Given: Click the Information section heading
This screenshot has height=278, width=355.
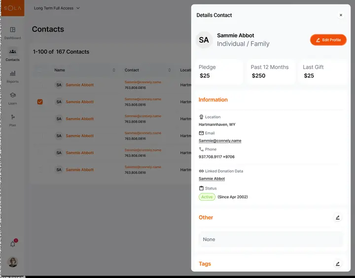Looking at the screenshot, I should point(213,100).
